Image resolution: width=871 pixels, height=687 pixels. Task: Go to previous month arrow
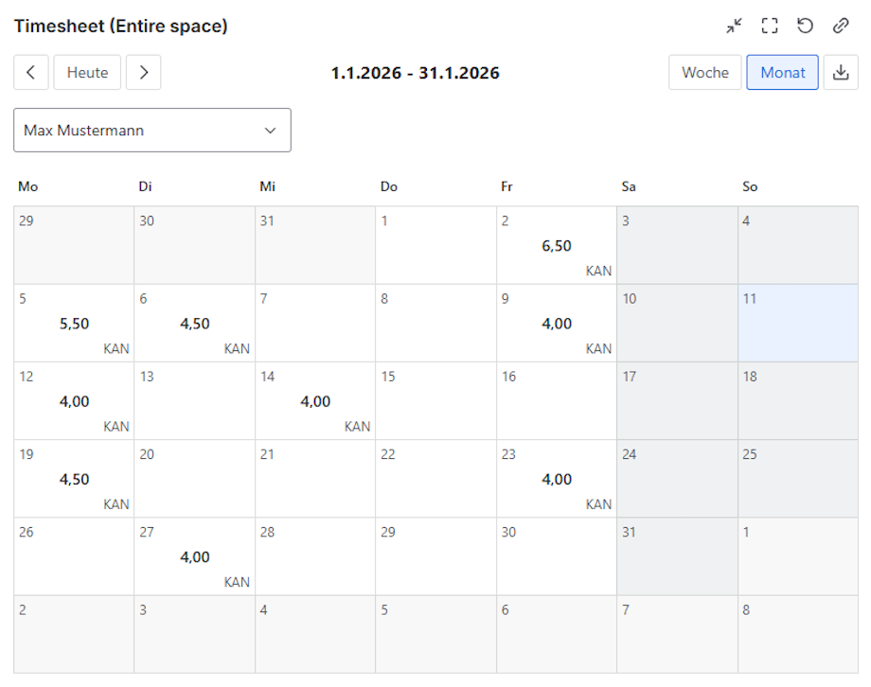click(x=31, y=72)
